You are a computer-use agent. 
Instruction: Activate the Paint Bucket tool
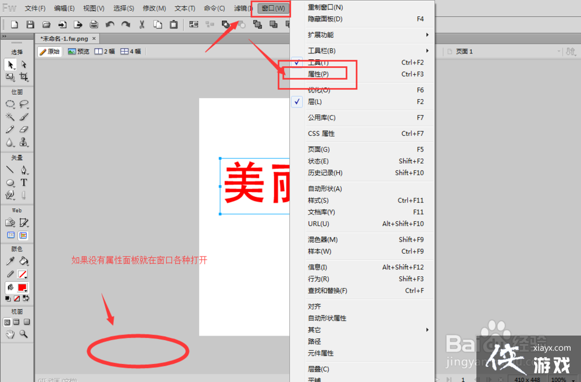pos(24,261)
